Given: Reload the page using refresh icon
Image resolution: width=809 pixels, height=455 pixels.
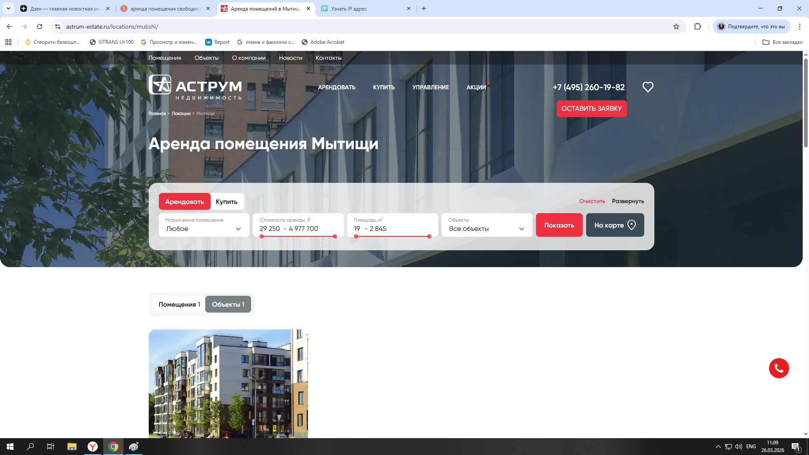Looking at the screenshot, I should [x=40, y=27].
